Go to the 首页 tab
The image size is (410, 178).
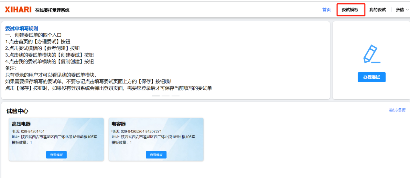point(326,10)
